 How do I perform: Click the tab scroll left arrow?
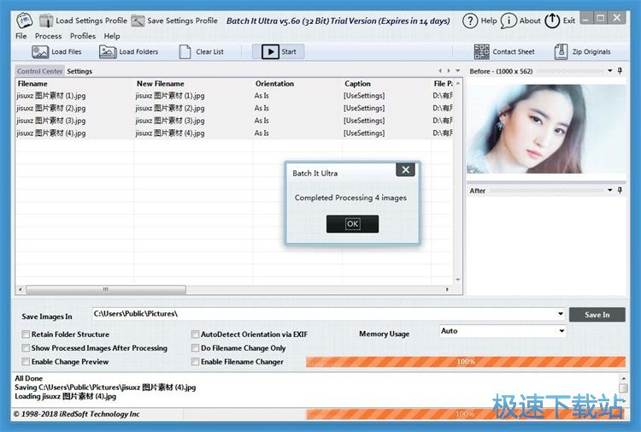[x=440, y=71]
